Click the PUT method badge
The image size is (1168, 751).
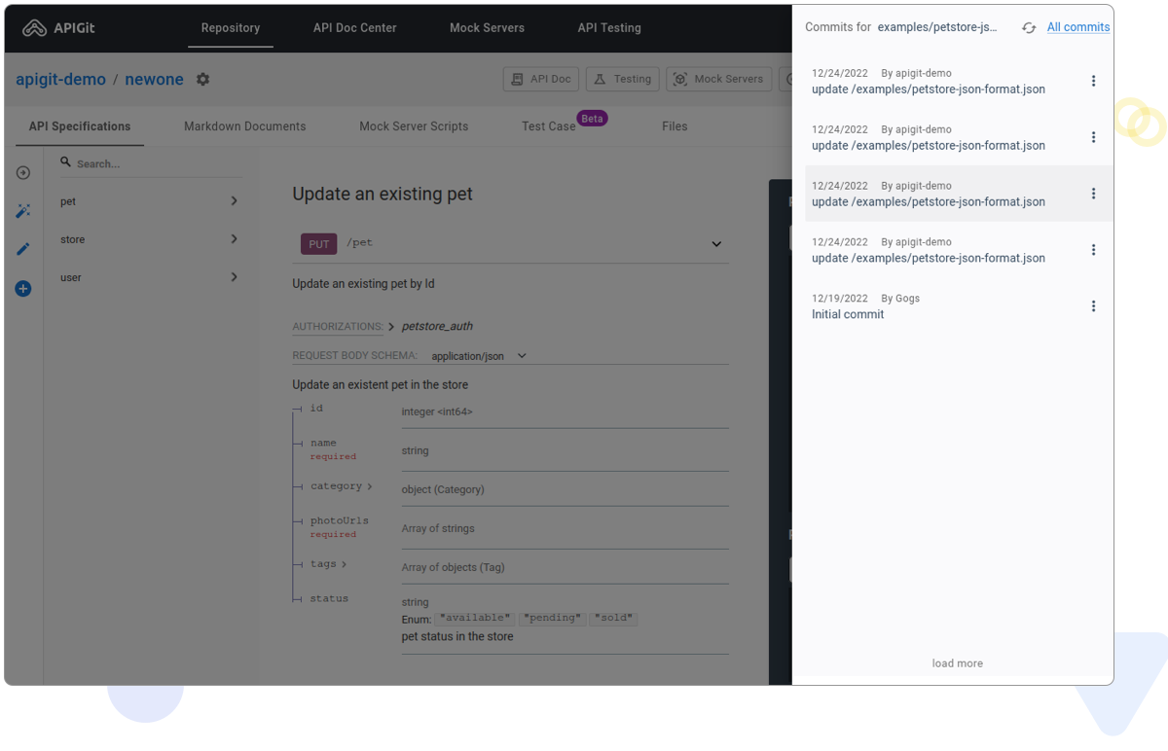(x=318, y=244)
